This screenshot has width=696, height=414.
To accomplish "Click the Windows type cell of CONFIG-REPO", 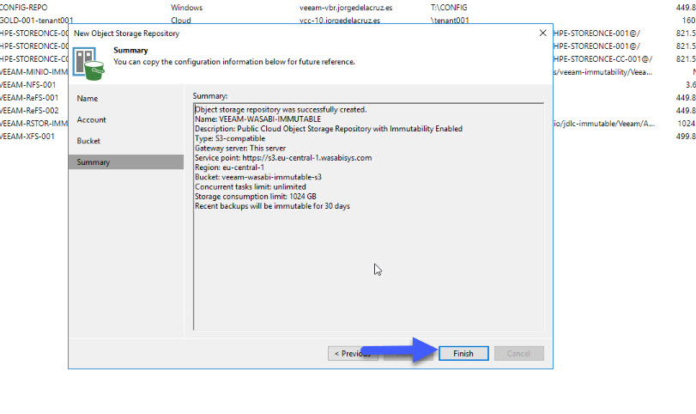I will [186, 8].
